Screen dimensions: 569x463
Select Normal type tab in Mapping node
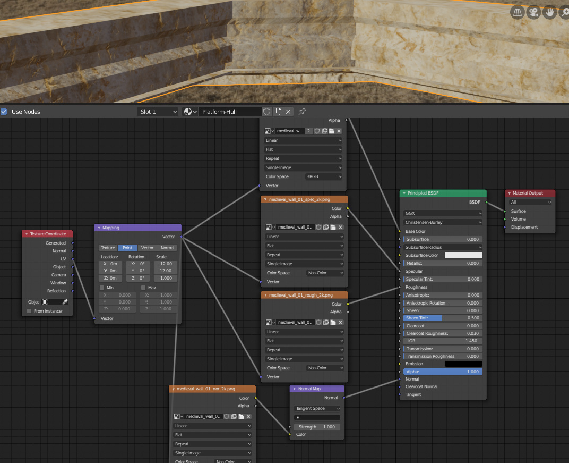pyautogui.click(x=167, y=248)
